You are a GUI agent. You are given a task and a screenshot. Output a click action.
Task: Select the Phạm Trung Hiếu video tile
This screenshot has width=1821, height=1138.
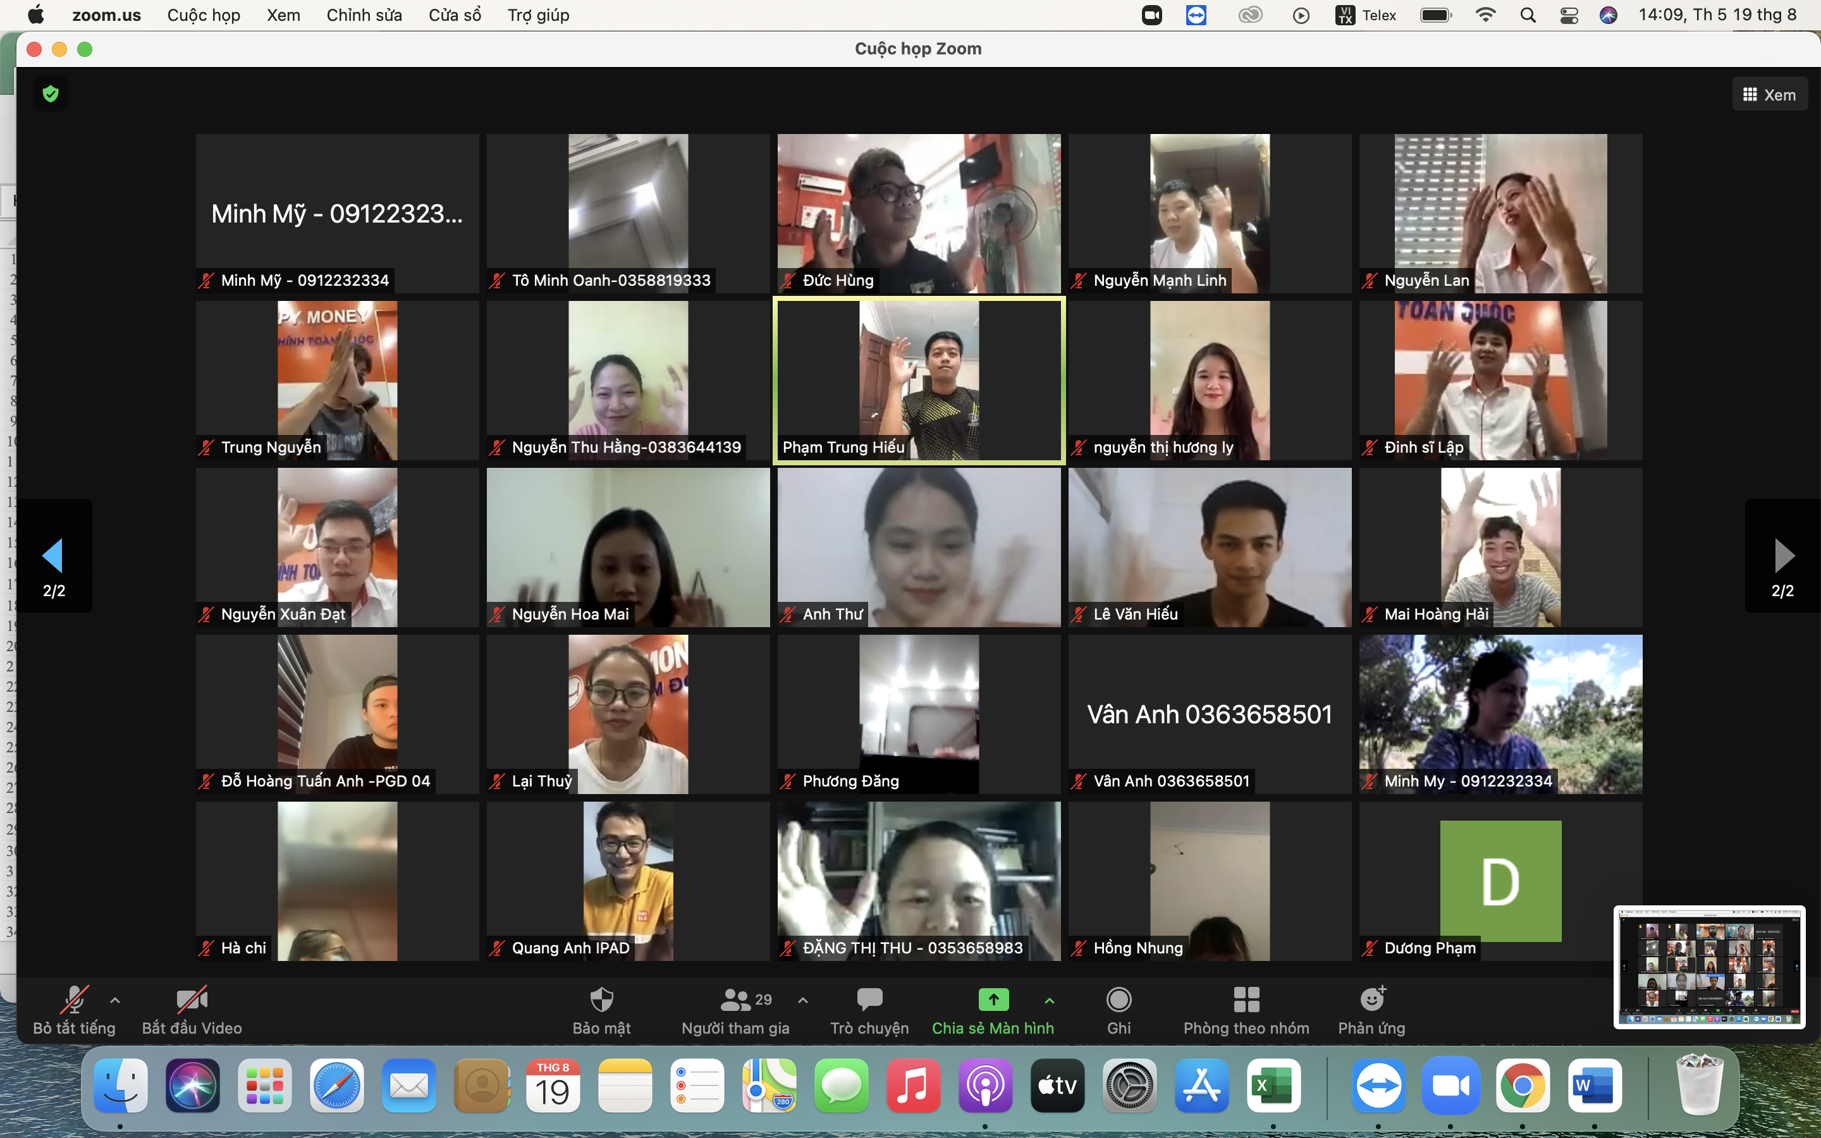[x=919, y=380]
